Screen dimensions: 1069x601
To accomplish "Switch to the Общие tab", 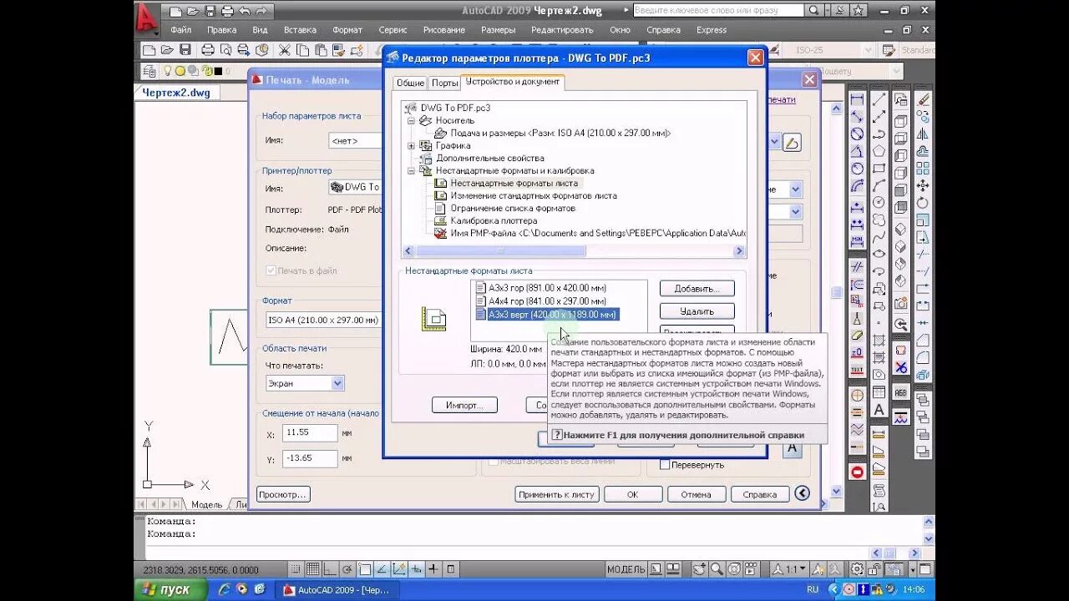I will [x=410, y=83].
